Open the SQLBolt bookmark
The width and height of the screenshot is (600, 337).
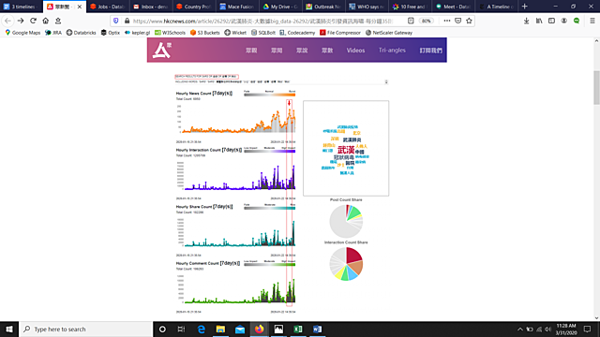click(263, 33)
